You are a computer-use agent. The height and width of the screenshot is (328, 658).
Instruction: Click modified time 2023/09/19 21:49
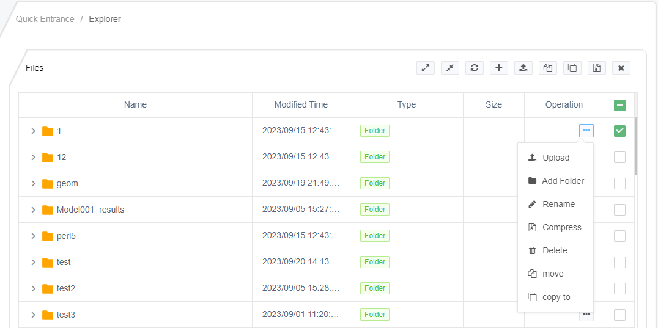tap(301, 183)
